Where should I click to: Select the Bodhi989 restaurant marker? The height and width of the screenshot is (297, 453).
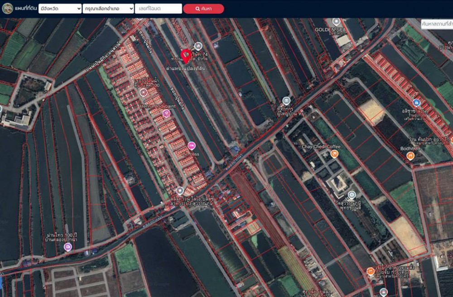[410, 156]
